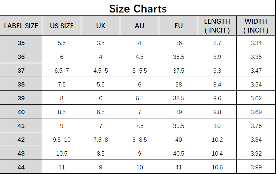
Task: Select the LABEL SIZE column header
Action: pos(21,26)
